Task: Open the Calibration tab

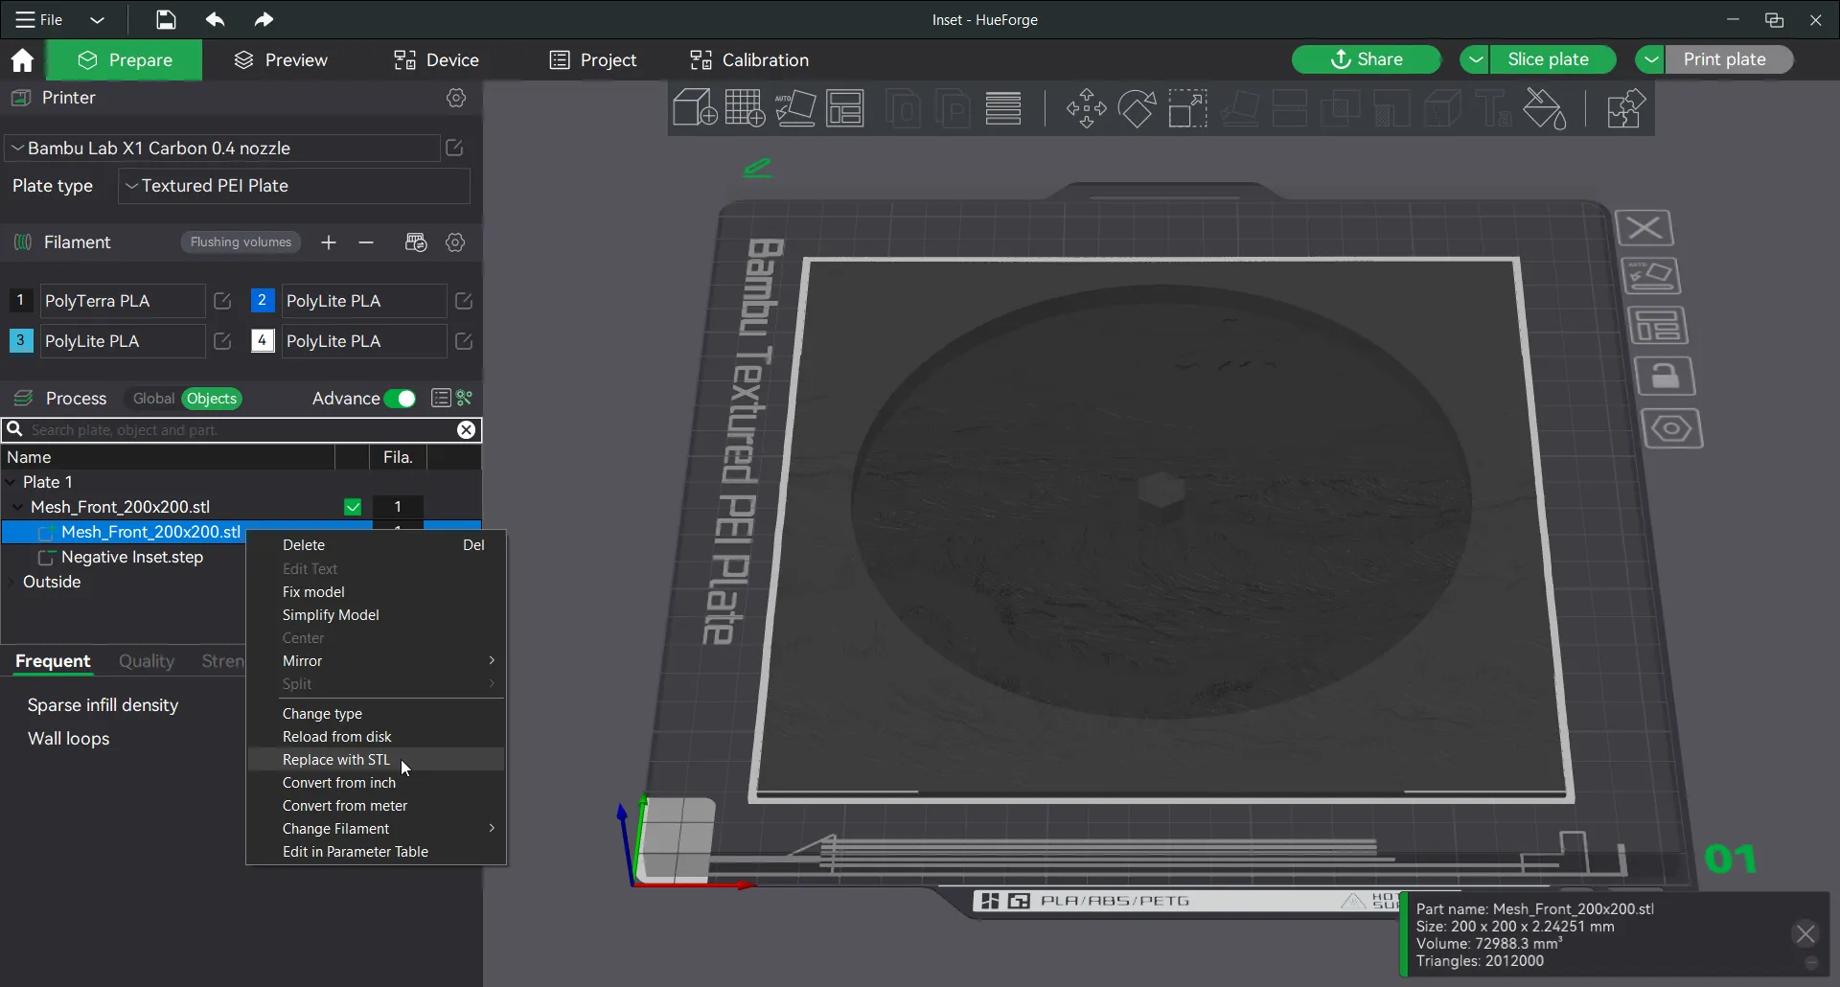Action: [749, 60]
